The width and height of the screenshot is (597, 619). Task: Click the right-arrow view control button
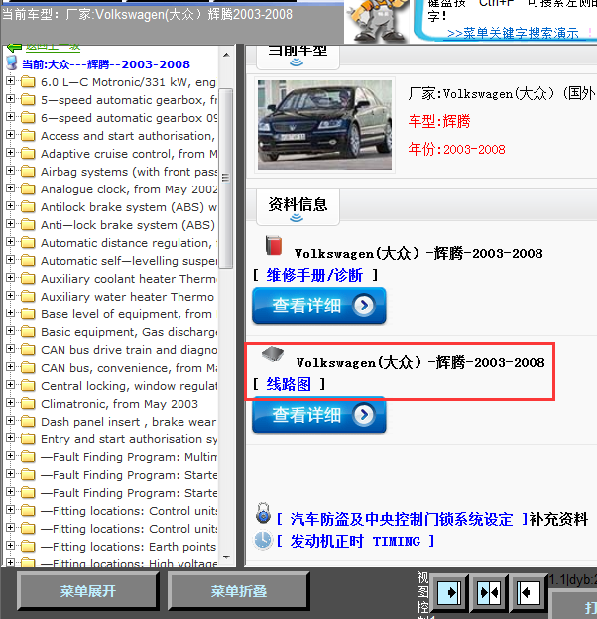pos(449,592)
